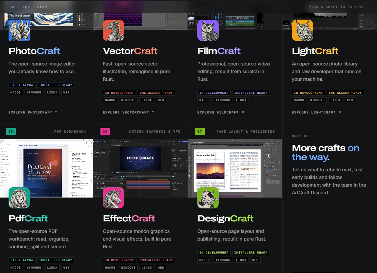Open the Notes on the Grid layout screenshot

[235, 168]
